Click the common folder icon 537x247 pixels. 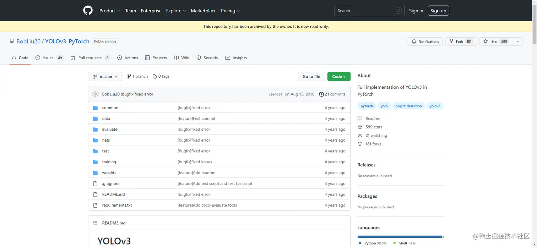[95, 108]
